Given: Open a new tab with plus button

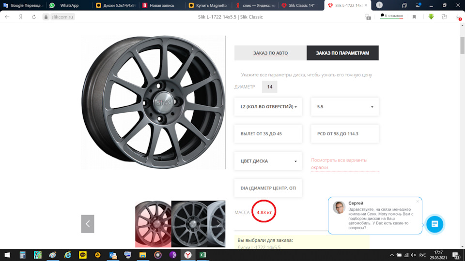Looking at the screenshot, I should (x=379, y=5).
